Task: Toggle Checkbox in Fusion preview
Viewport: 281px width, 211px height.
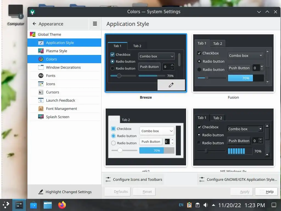Action: click(199, 53)
